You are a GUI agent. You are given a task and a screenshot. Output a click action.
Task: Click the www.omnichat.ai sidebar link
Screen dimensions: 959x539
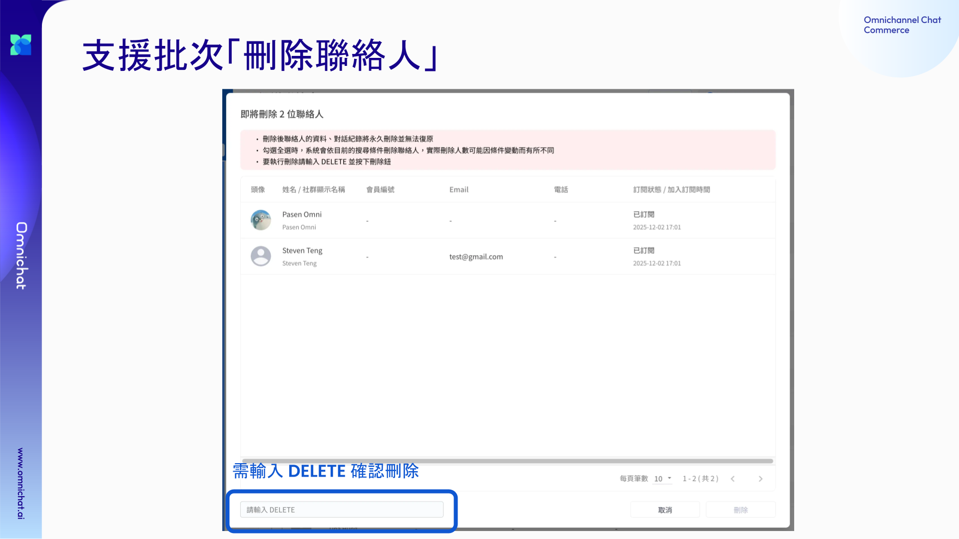(x=20, y=483)
